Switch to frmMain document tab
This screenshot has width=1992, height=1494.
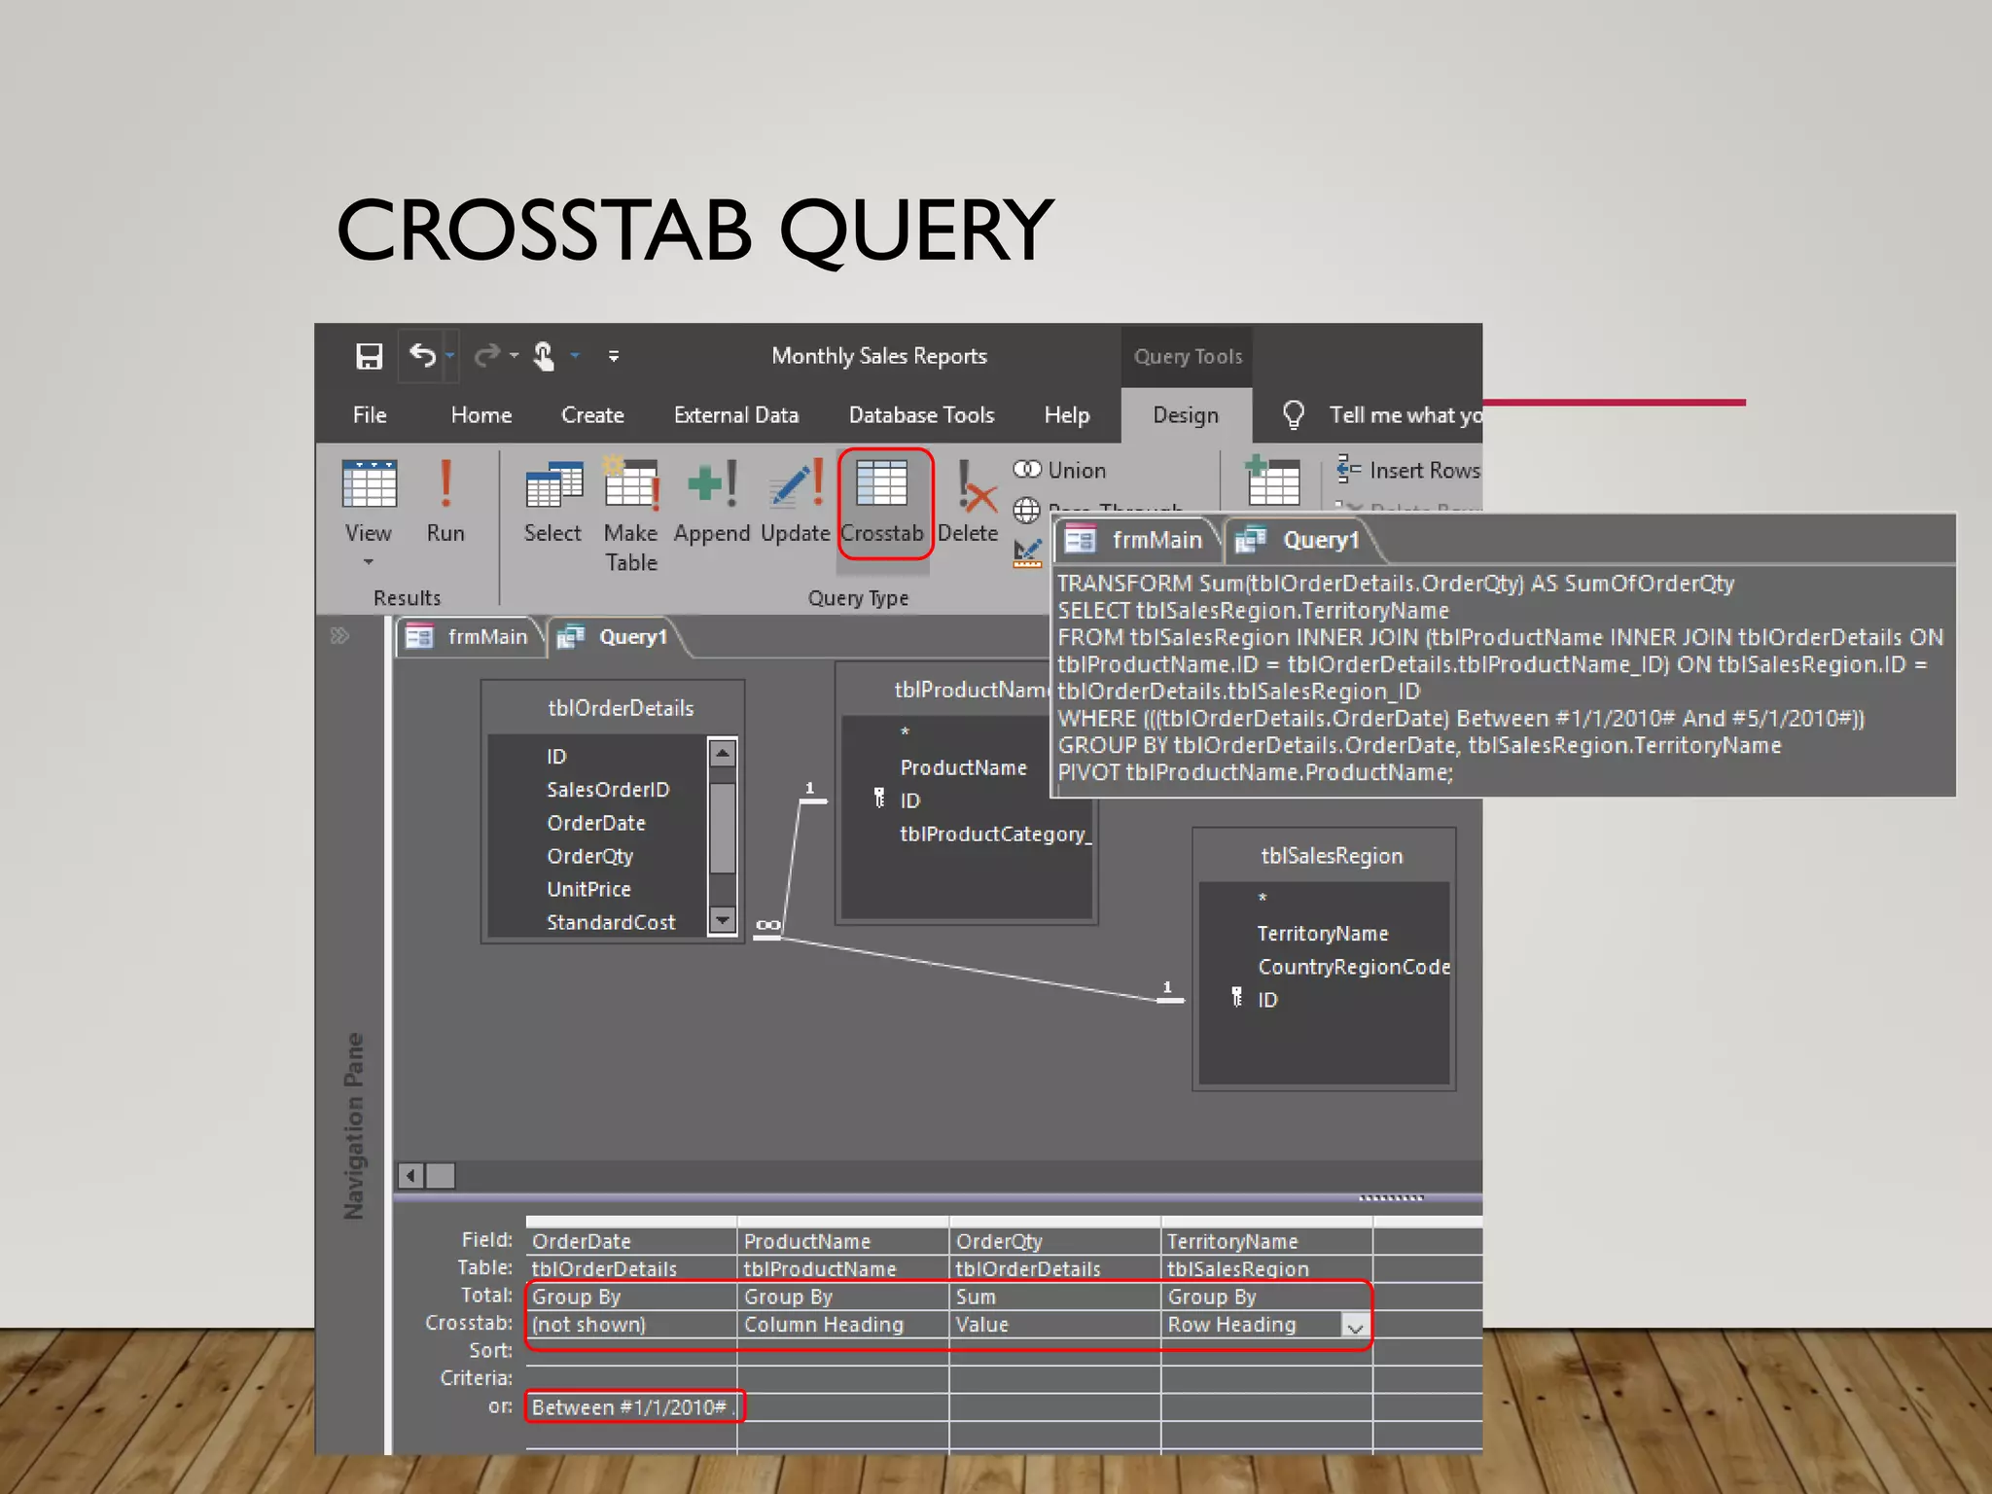pyautogui.click(x=469, y=637)
